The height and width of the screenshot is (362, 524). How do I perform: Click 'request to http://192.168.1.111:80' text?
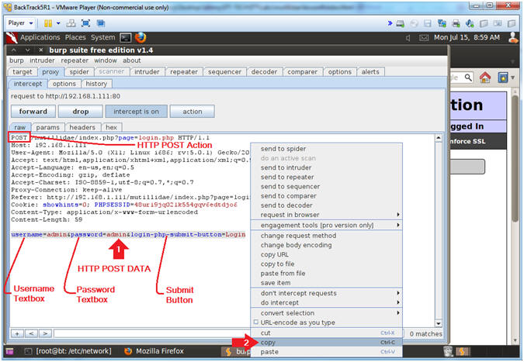point(65,96)
